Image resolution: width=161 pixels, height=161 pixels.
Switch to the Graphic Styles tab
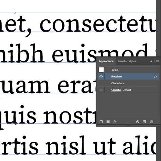127,61
